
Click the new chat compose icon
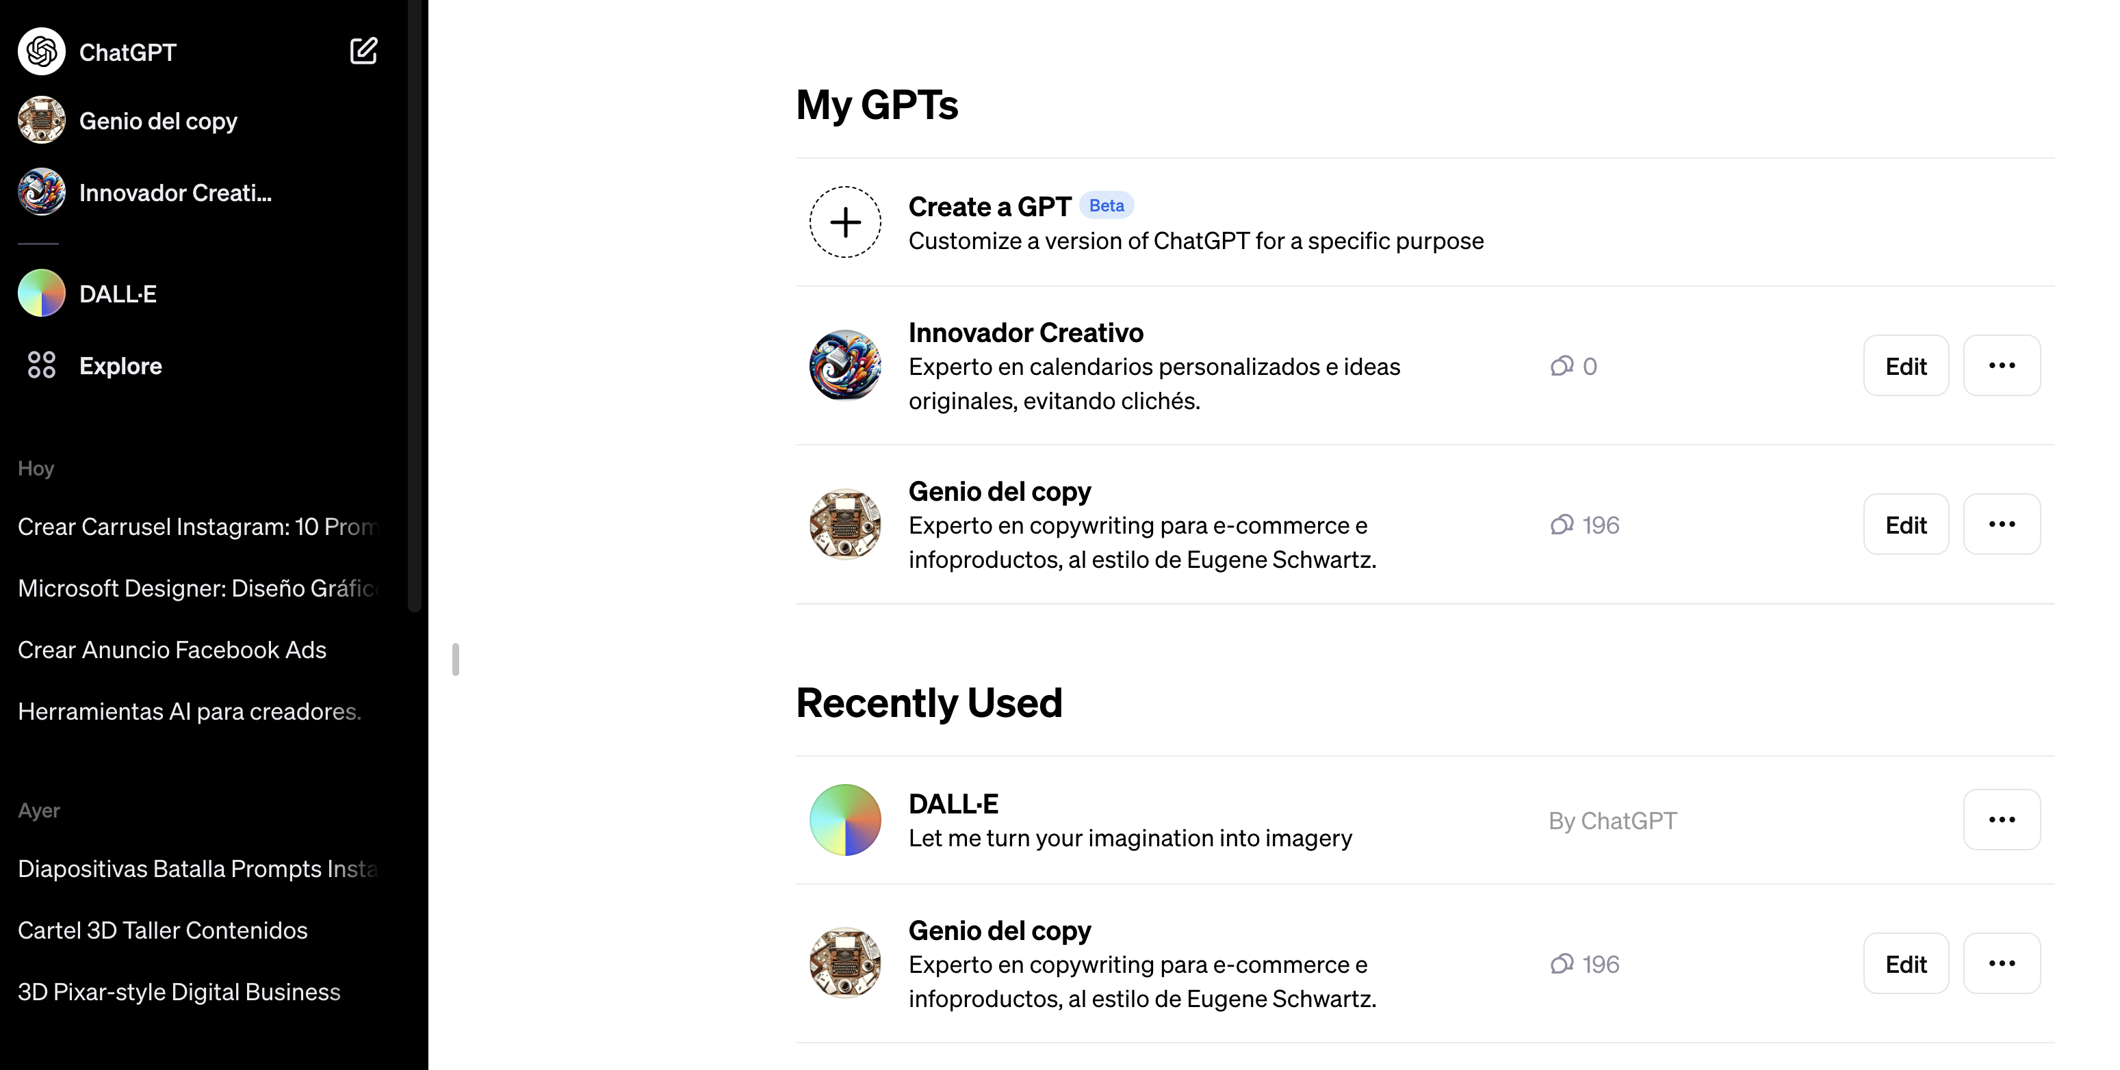(363, 51)
